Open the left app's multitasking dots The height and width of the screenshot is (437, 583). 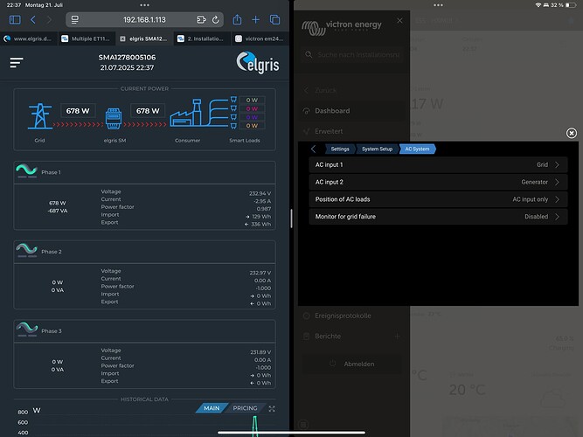tap(144, 5)
